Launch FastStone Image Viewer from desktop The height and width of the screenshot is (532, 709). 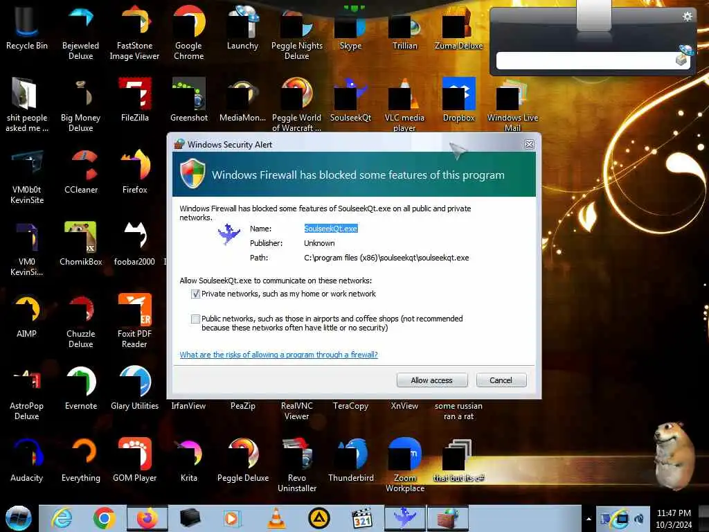point(135,33)
